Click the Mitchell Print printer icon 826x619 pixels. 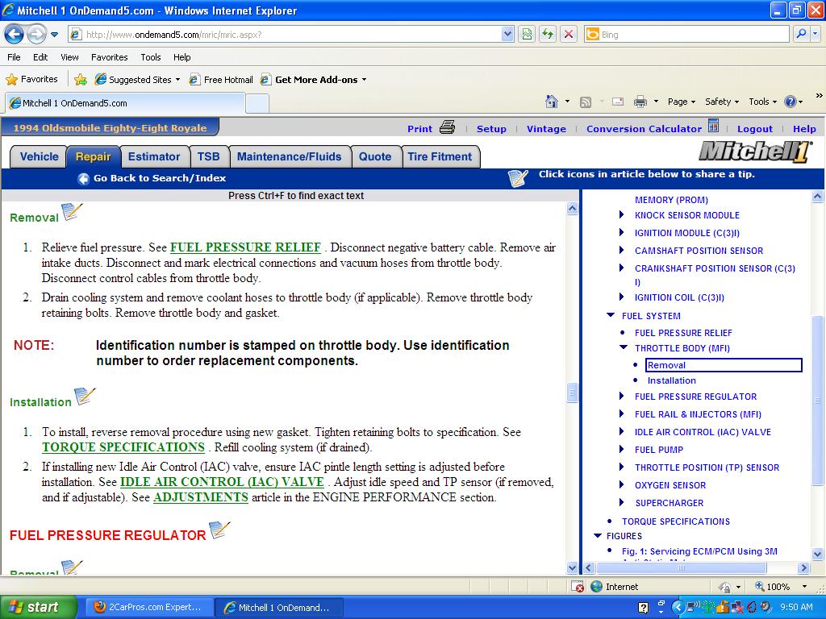point(447,127)
